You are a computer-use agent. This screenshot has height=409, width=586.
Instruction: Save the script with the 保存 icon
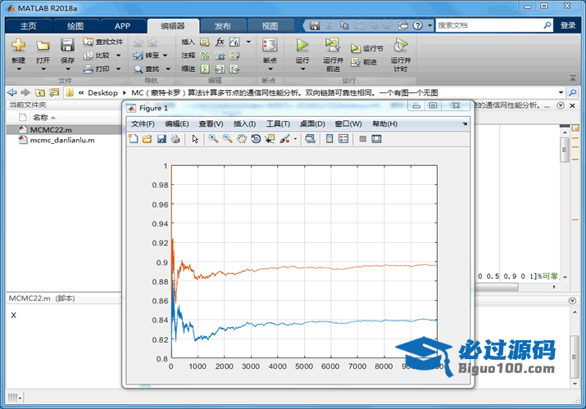coord(67,45)
